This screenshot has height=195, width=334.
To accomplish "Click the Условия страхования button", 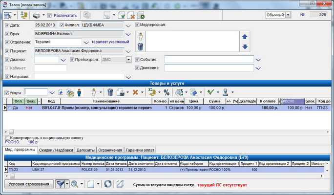I will point(29,184).
